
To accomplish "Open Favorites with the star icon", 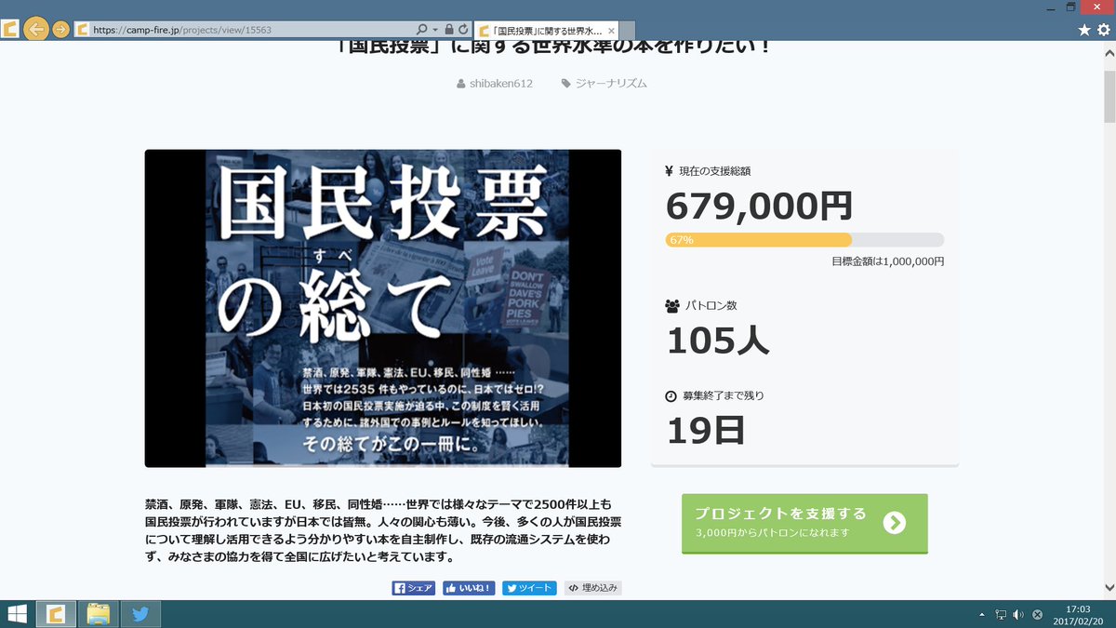I will 1083,30.
